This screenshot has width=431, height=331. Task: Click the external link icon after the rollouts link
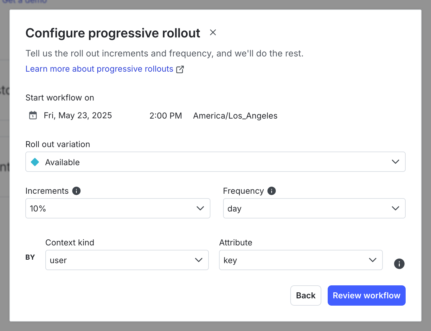(180, 69)
